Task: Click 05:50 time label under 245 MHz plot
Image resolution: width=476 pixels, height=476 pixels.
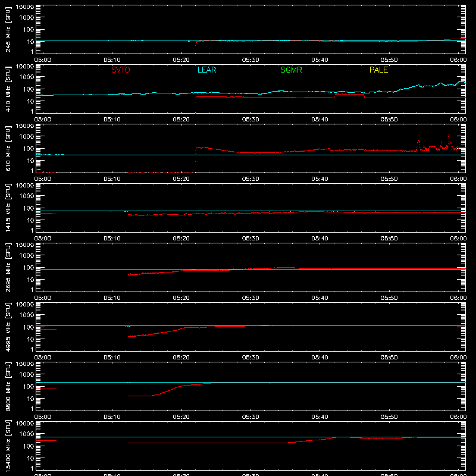Action: pos(389,60)
